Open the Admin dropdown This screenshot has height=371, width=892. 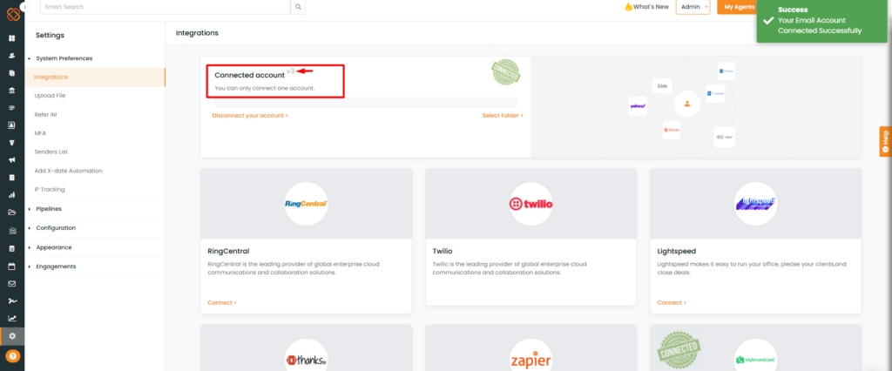[x=693, y=7]
